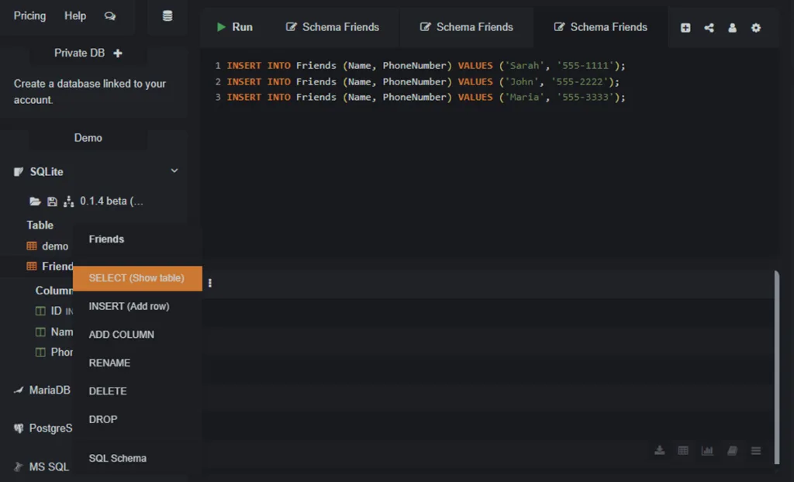
Task: Open the three-dot options handle above results
Action: coord(210,283)
